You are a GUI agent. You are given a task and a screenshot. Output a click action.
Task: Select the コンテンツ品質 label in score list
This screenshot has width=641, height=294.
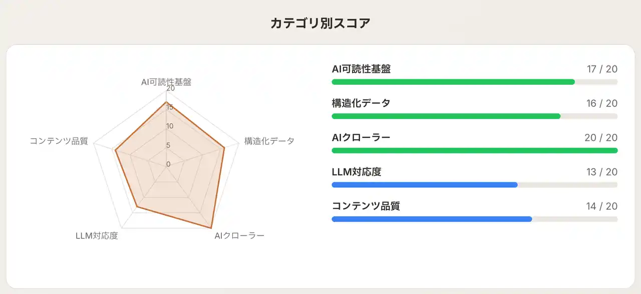coord(366,206)
